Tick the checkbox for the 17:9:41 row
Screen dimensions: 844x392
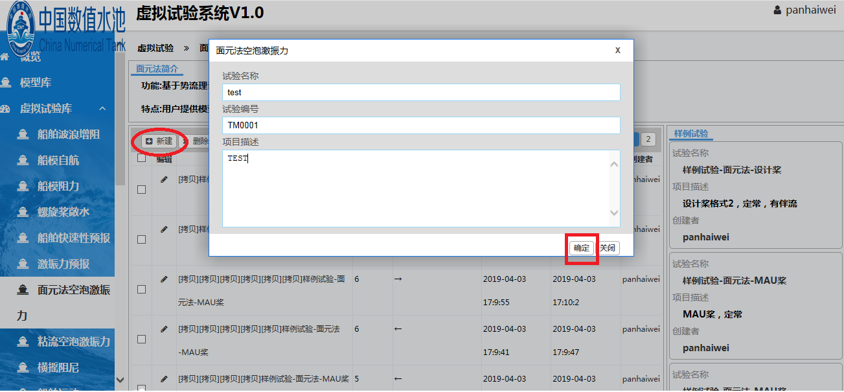(x=142, y=339)
